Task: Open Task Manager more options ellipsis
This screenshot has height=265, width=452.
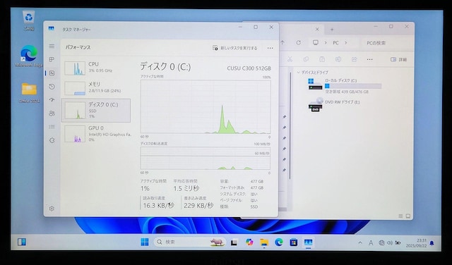Action: tap(270, 48)
